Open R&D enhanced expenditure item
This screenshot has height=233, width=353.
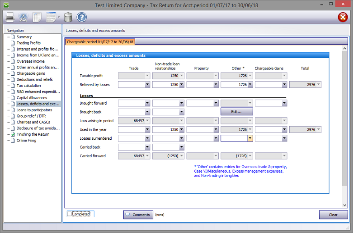pos(38,91)
